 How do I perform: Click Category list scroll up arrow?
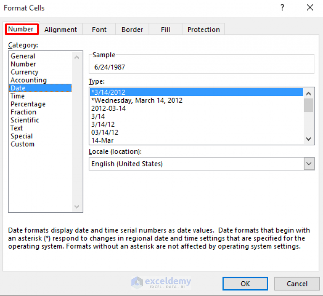77,57
